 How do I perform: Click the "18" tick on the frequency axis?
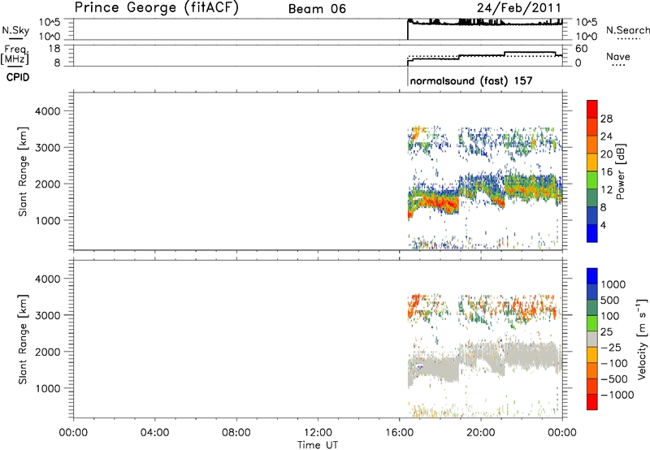(x=54, y=49)
